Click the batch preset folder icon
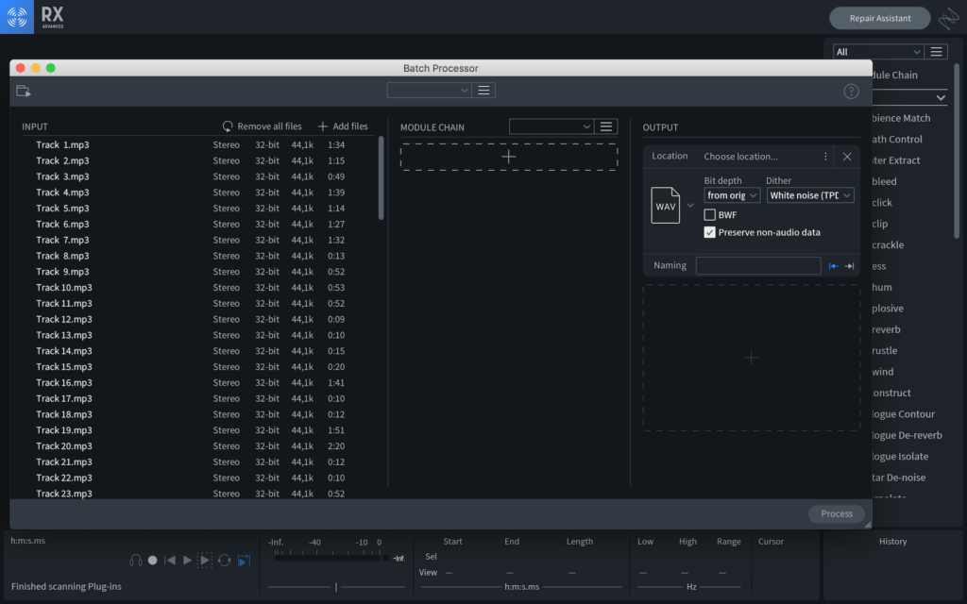 click(x=24, y=91)
